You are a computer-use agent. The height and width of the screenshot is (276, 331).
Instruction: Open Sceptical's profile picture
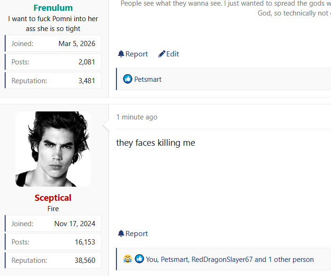tap(53, 149)
